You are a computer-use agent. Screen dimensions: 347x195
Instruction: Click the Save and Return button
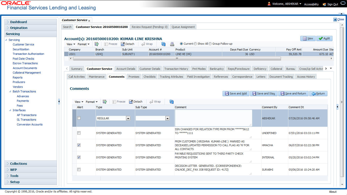[x=293, y=93]
